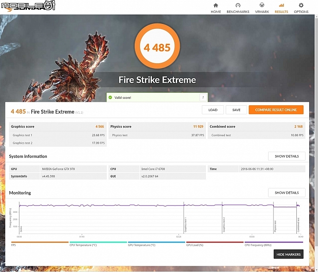
Task: Click the Graphics test 1 chart marker
Action: pyautogui.click(x=185, y=225)
